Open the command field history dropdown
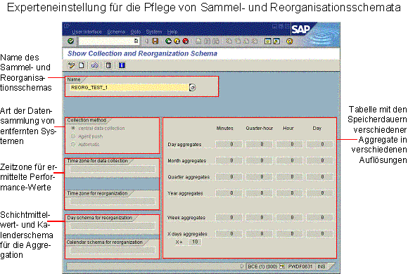408x274 pixels. 136,41
